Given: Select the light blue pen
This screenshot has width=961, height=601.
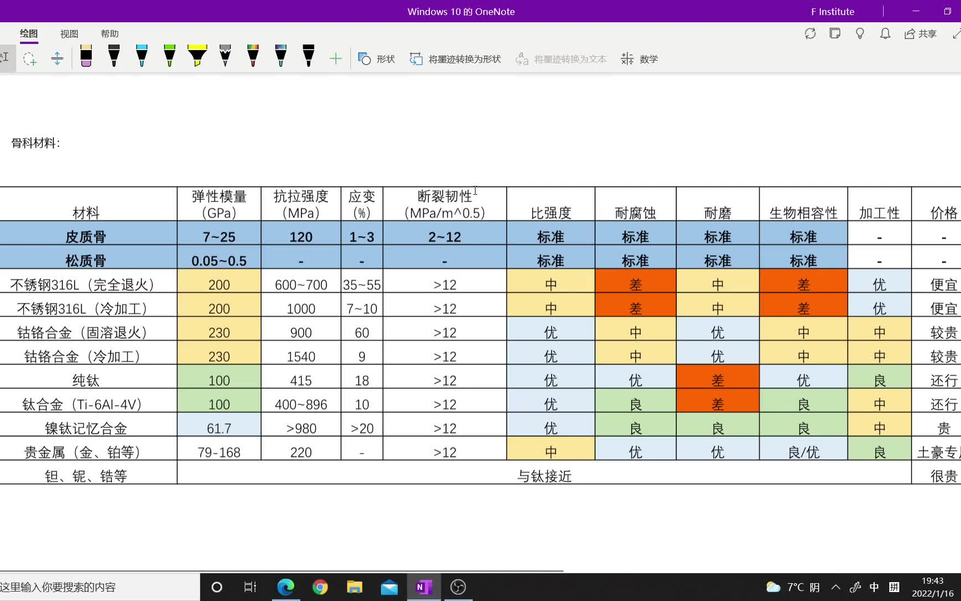Looking at the screenshot, I should [142, 56].
